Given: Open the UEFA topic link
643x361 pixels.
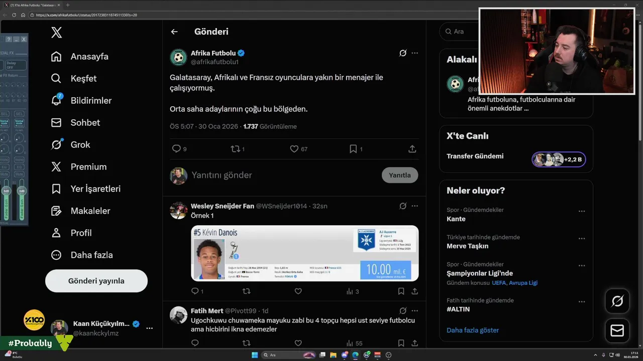Looking at the screenshot, I should (x=499, y=283).
